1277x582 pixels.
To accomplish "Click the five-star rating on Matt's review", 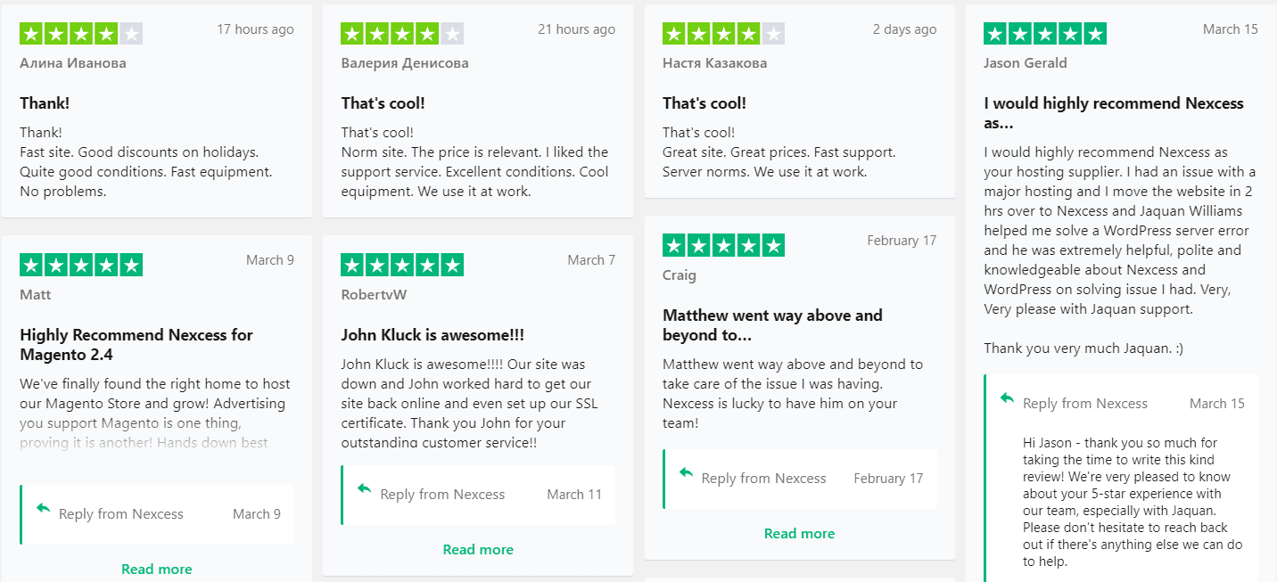I will coord(81,265).
